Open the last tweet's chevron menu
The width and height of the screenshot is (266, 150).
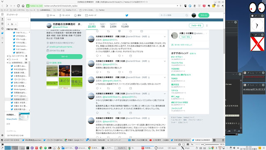pyautogui.click(x=165, y=118)
